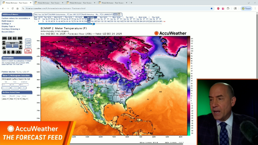This screenshot has width=258, height=145.
Task: Open a new browser tab
Action: tap(131, 3)
